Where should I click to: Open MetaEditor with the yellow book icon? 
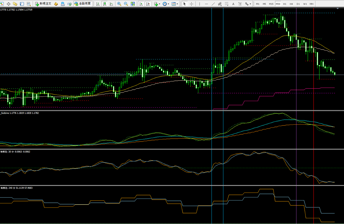56,4
